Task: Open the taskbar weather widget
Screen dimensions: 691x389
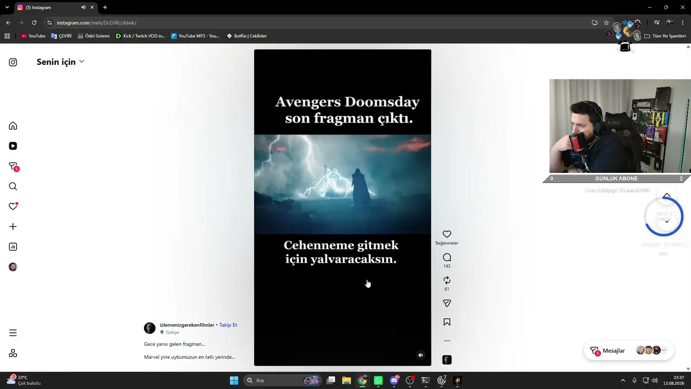Action: (x=24, y=380)
